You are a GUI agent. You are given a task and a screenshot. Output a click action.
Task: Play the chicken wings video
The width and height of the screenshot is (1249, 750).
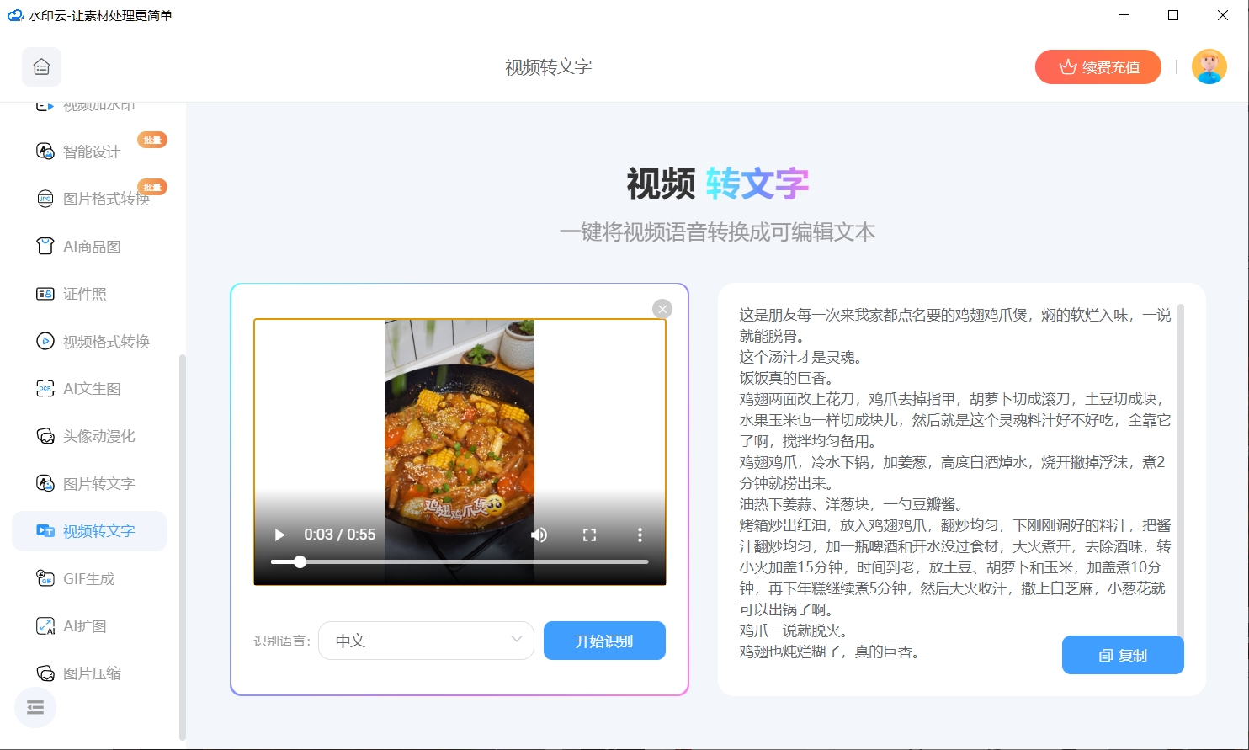tap(279, 535)
